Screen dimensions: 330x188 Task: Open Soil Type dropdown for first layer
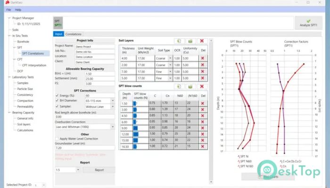point(170,58)
